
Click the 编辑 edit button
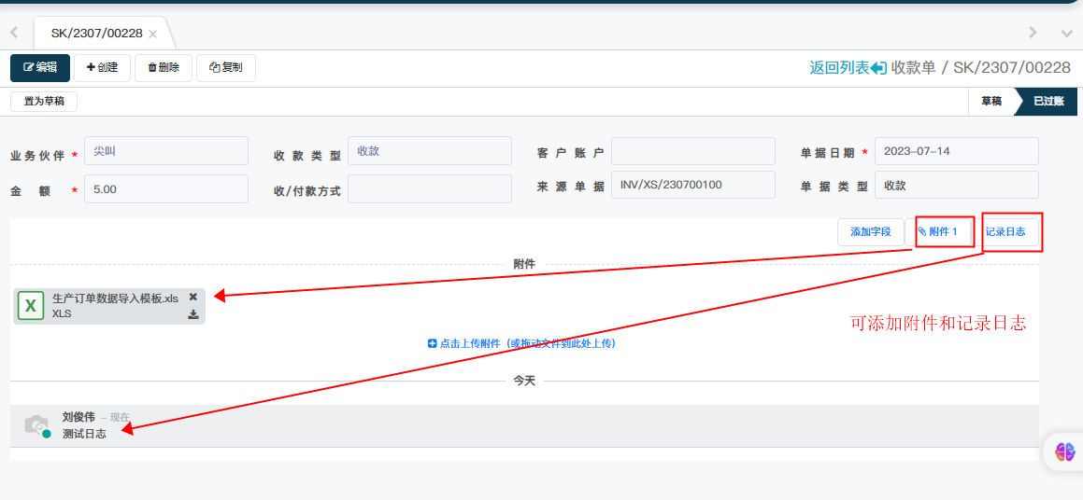[x=40, y=67]
